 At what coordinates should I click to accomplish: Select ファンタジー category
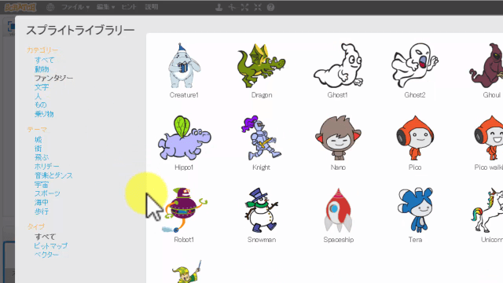click(54, 78)
